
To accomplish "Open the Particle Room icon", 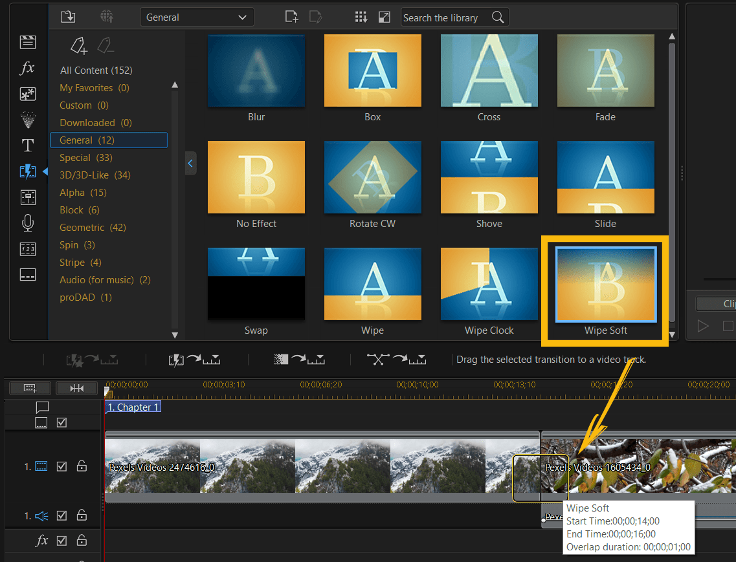I will [28, 120].
